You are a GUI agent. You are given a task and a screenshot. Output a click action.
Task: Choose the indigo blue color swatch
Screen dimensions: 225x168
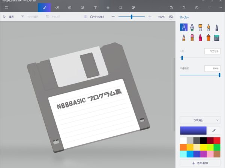[197, 154]
